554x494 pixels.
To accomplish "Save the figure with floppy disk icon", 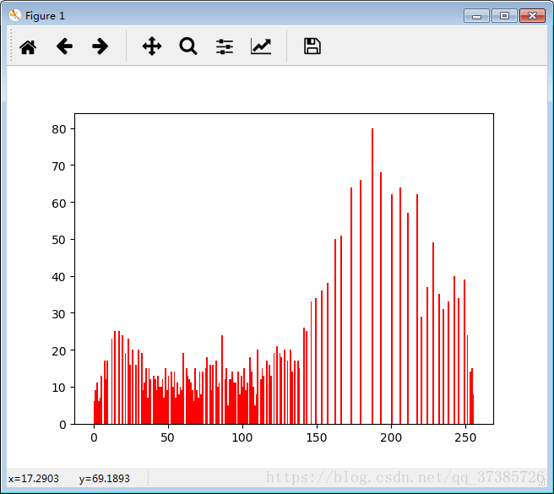I will click(x=312, y=46).
